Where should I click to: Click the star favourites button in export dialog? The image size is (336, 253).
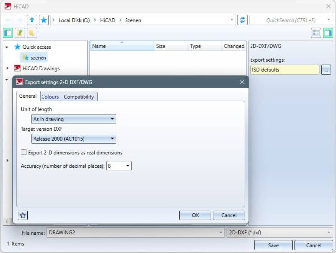23,215
